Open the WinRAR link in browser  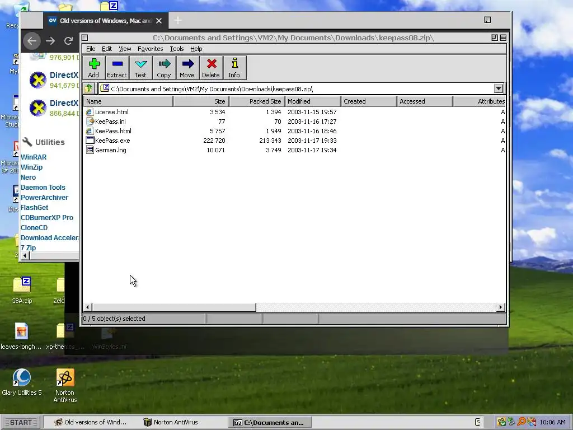(34, 157)
